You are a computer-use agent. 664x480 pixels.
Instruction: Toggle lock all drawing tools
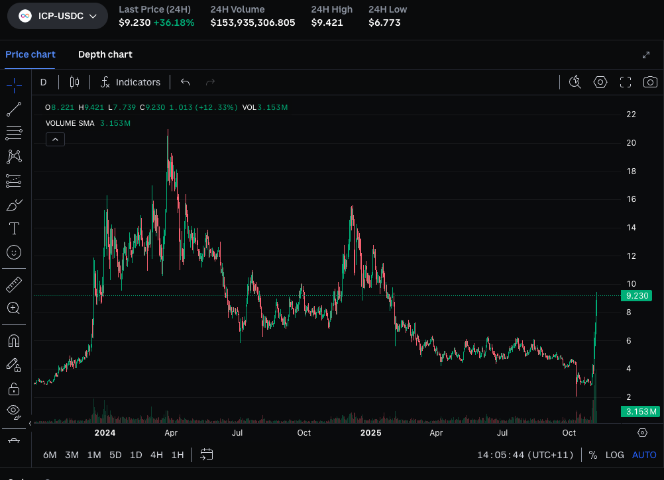[14, 389]
